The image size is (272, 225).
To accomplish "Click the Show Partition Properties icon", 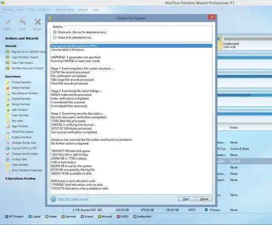I will [8, 171].
